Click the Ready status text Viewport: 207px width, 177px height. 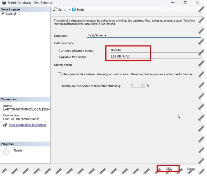[18, 150]
